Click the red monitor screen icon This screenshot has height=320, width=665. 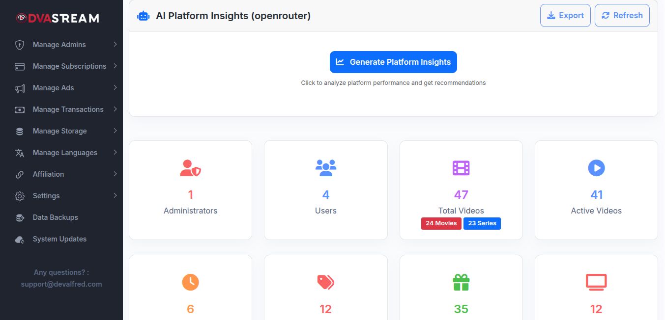pyautogui.click(x=596, y=282)
